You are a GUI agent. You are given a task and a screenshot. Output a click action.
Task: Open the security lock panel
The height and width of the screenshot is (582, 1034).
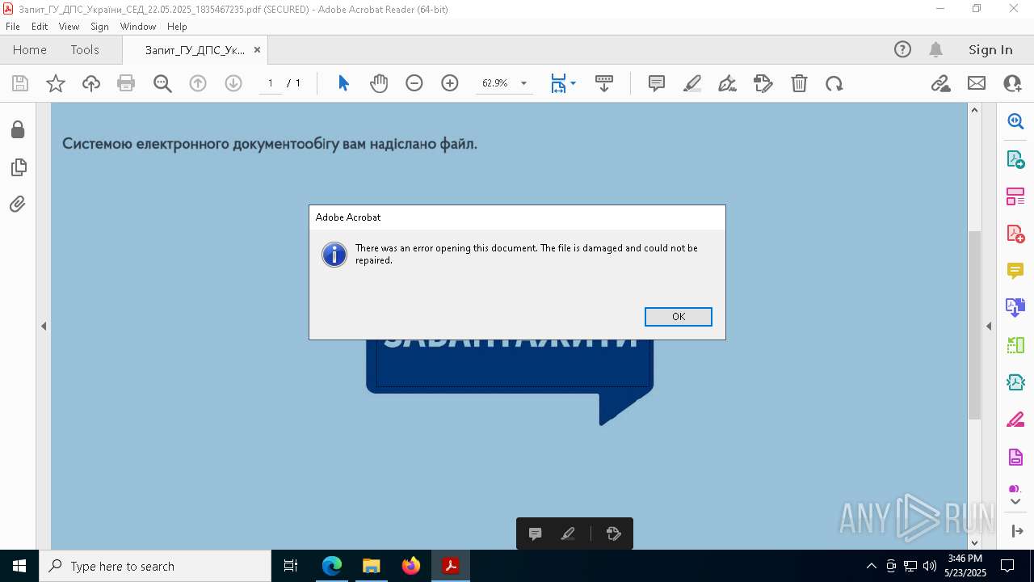pyautogui.click(x=18, y=129)
